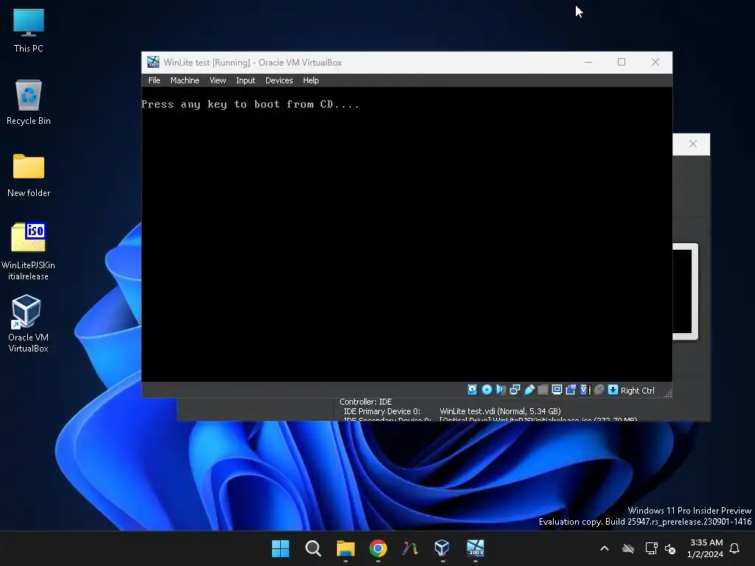The image size is (755, 566).
Task: Select the Recycle Bin desktop icon
Action: click(x=29, y=102)
